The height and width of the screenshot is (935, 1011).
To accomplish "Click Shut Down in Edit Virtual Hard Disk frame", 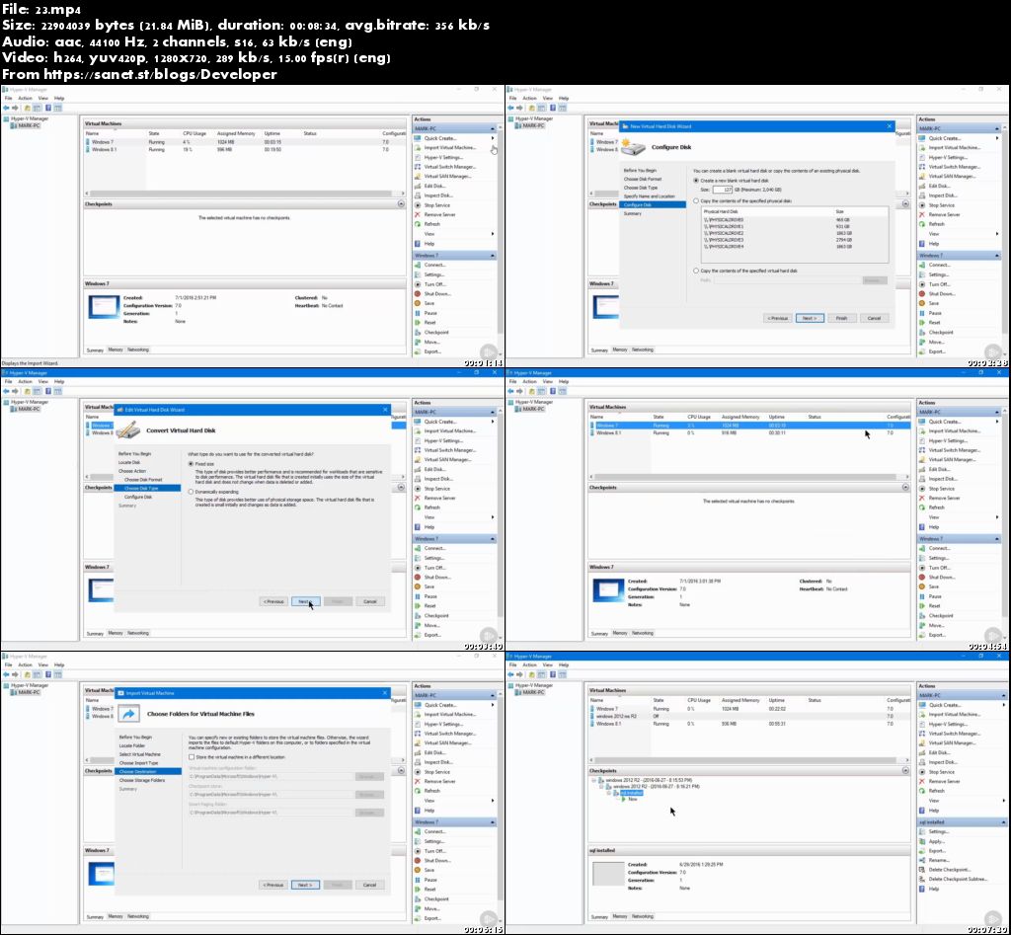I will point(437,578).
